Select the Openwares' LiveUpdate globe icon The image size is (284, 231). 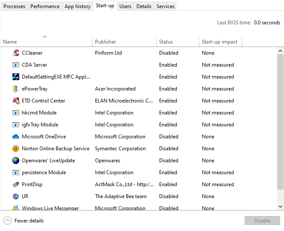[x=16, y=161]
